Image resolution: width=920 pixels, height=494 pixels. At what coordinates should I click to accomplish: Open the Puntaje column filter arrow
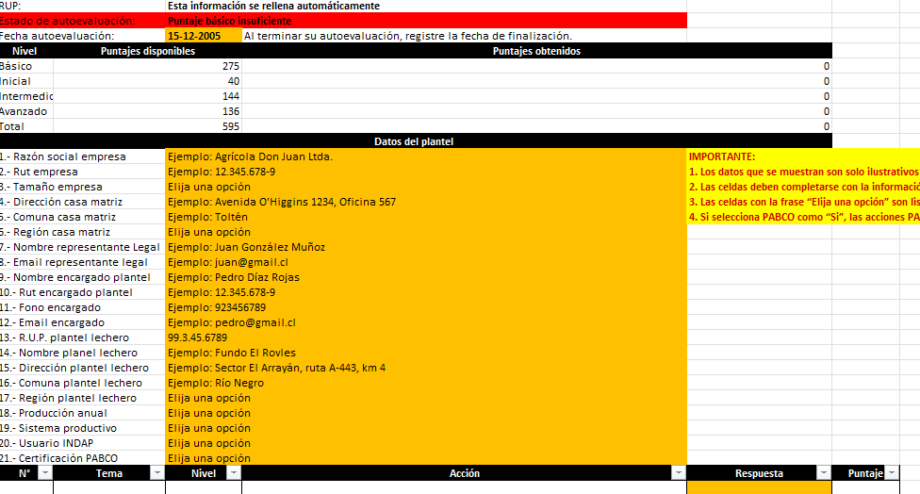890,473
